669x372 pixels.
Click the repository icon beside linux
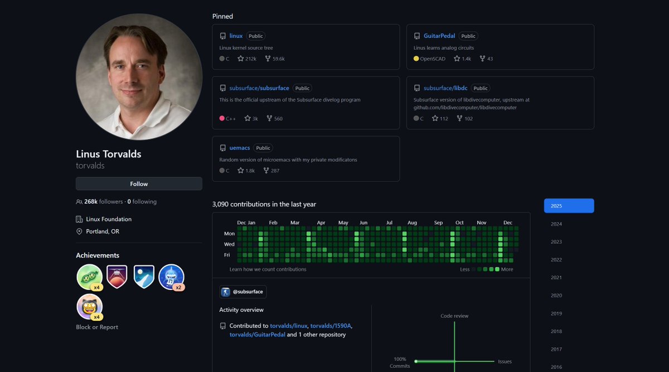223,36
